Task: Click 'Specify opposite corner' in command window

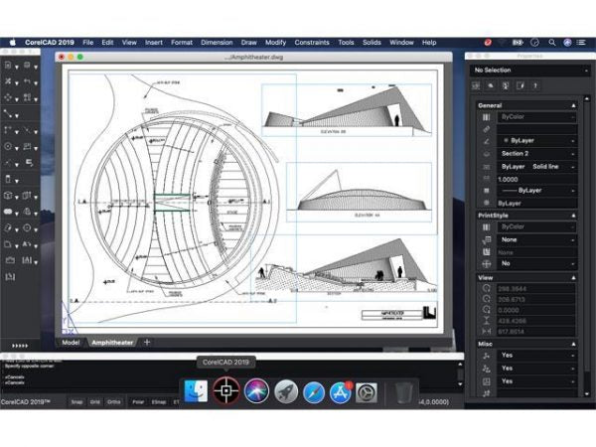Action: [x=30, y=366]
